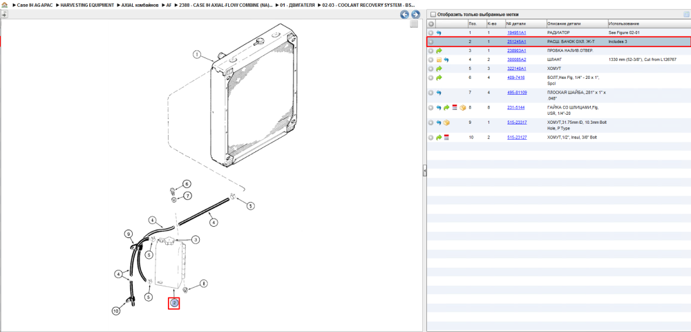This screenshot has height=332, width=691.
Task: Select callout 1 on the diagram
Action: pyautogui.click(x=197, y=55)
